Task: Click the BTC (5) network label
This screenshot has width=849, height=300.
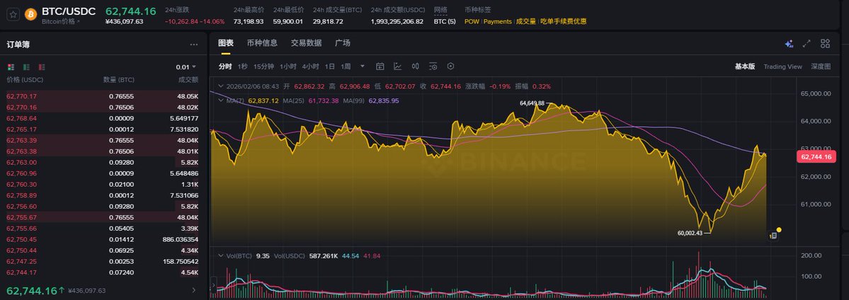Action: point(445,22)
